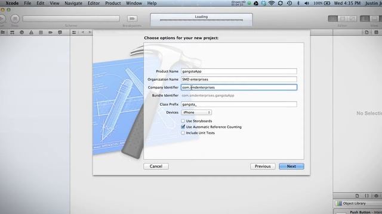Open the Product menu
Viewport: 382px width, 214px height.
point(113,3)
